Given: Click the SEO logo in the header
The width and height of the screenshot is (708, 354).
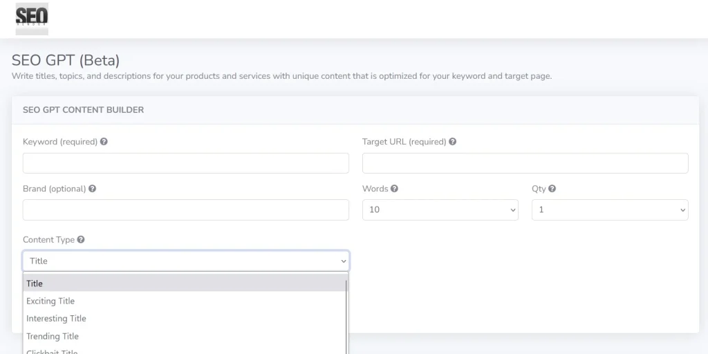Looking at the screenshot, I should point(32,19).
